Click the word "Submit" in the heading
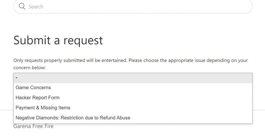This screenshot has height=139, width=265. (32, 40)
